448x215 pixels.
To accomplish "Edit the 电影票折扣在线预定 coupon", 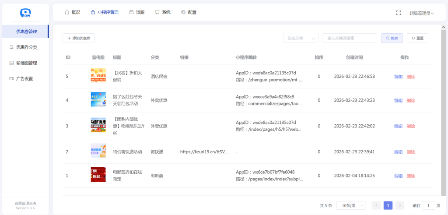I will pos(398,176).
